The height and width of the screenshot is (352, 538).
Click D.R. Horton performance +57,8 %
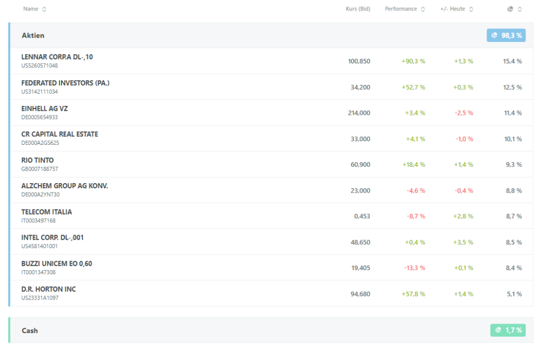point(413,294)
